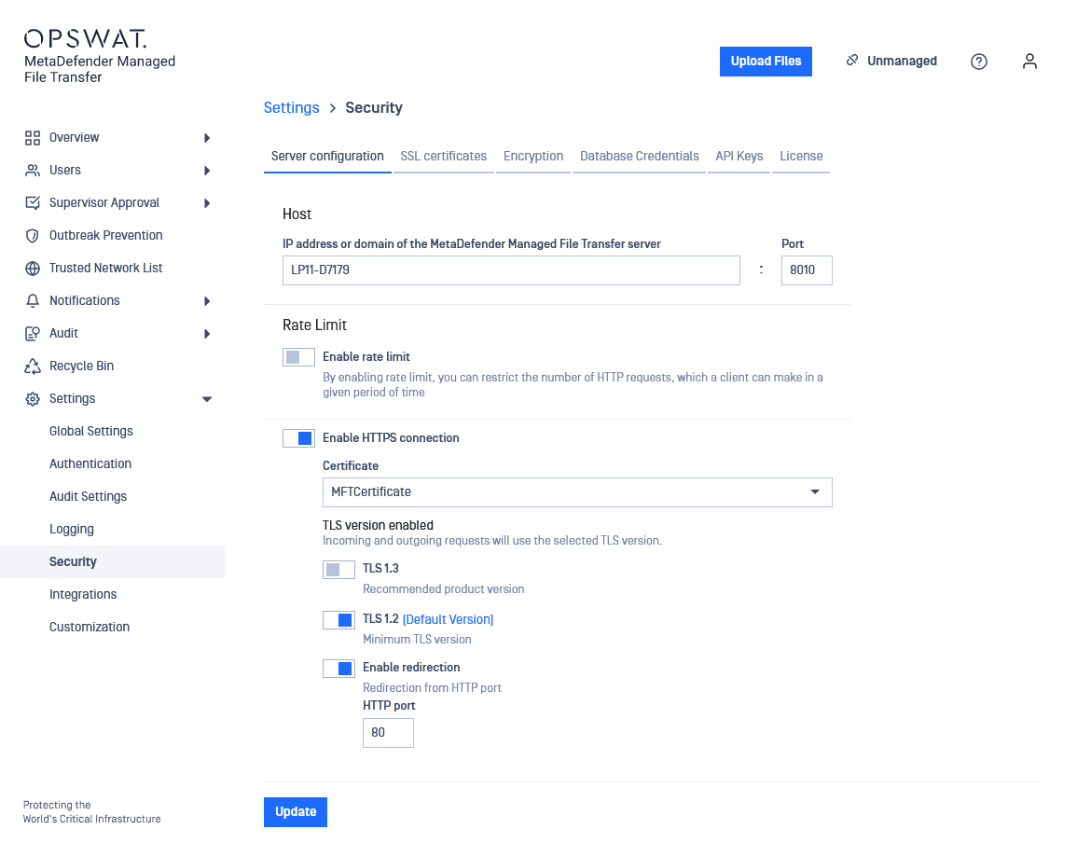Click the Redirection from HTTP port text
The height and width of the screenshot is (857, 1077).
pos(432,688)
